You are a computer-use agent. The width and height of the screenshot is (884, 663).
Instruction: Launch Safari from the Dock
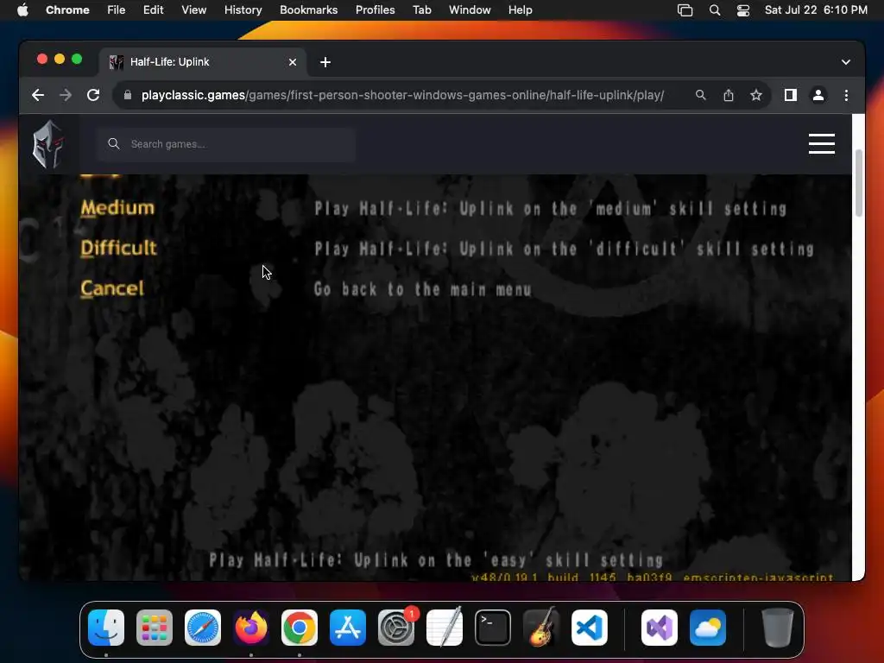pos(203,628)
